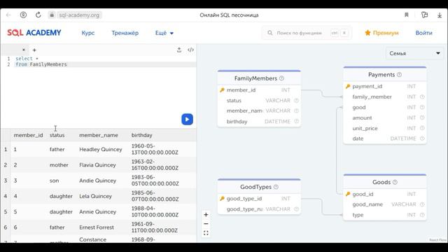
Task: Zoom in the schema diagram
Action: click(206, 215)
